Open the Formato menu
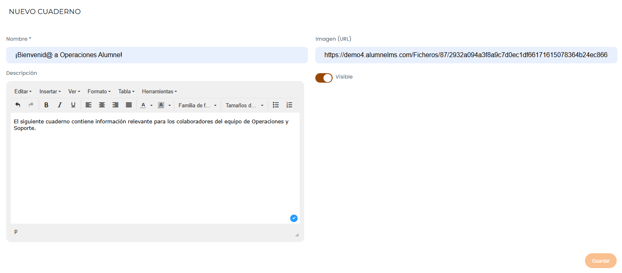622x273 pixels. point(99,91)
